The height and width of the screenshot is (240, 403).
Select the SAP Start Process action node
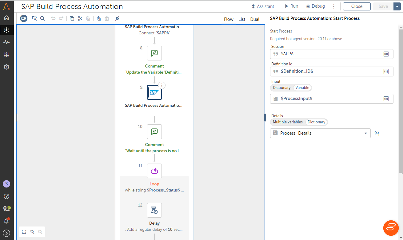click(x=154, y=92)
